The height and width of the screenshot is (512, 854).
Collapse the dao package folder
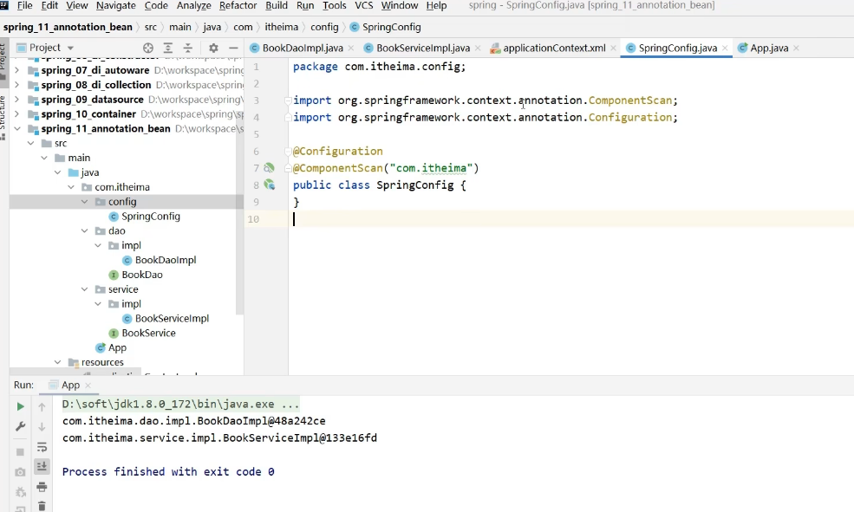point(84,231)
